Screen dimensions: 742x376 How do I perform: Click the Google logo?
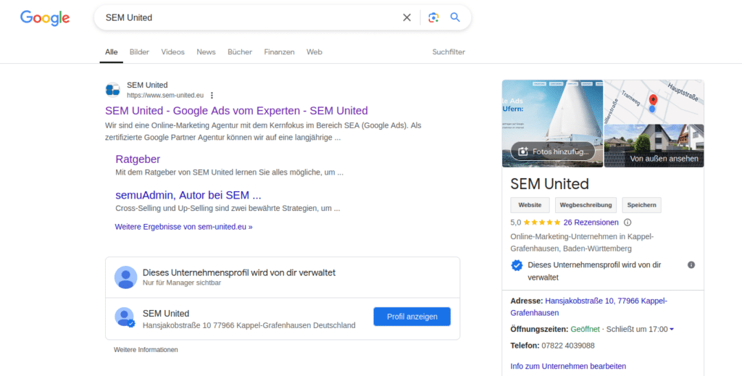click(45, 18)
